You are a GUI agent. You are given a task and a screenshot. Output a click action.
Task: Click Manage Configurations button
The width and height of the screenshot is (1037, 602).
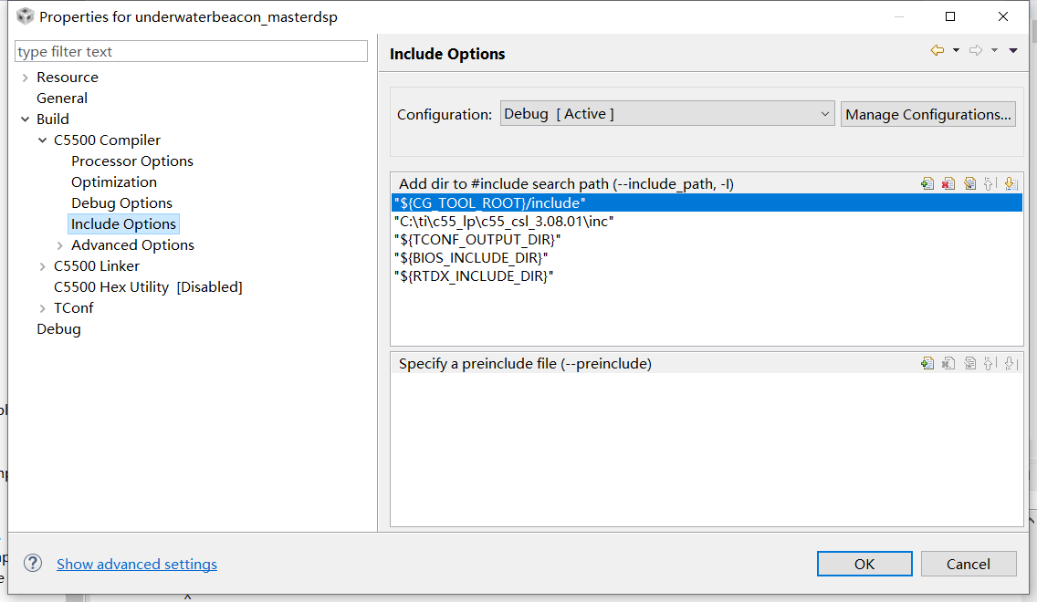coord(927,114)
